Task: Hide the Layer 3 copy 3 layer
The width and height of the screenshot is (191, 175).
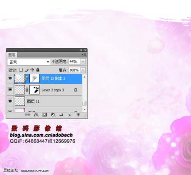Action: click(x=10, y=89)
